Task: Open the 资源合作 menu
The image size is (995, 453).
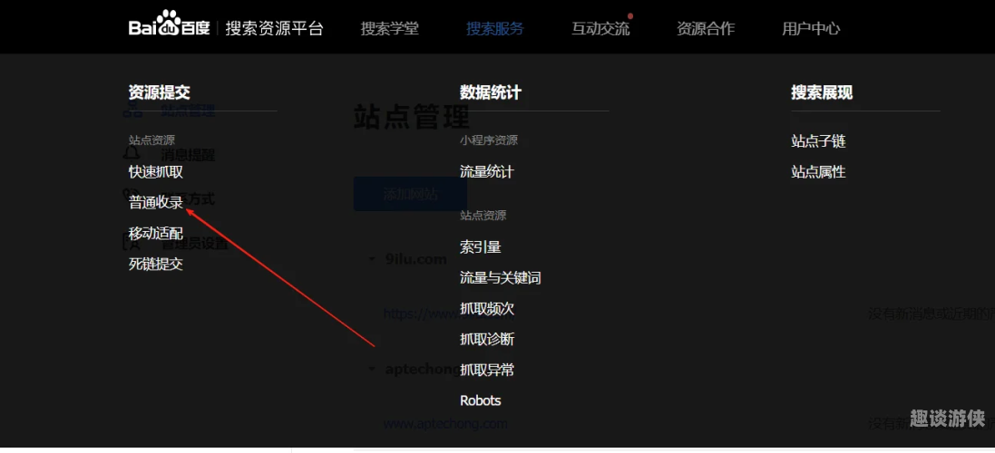Action: [x=706, y=28]
